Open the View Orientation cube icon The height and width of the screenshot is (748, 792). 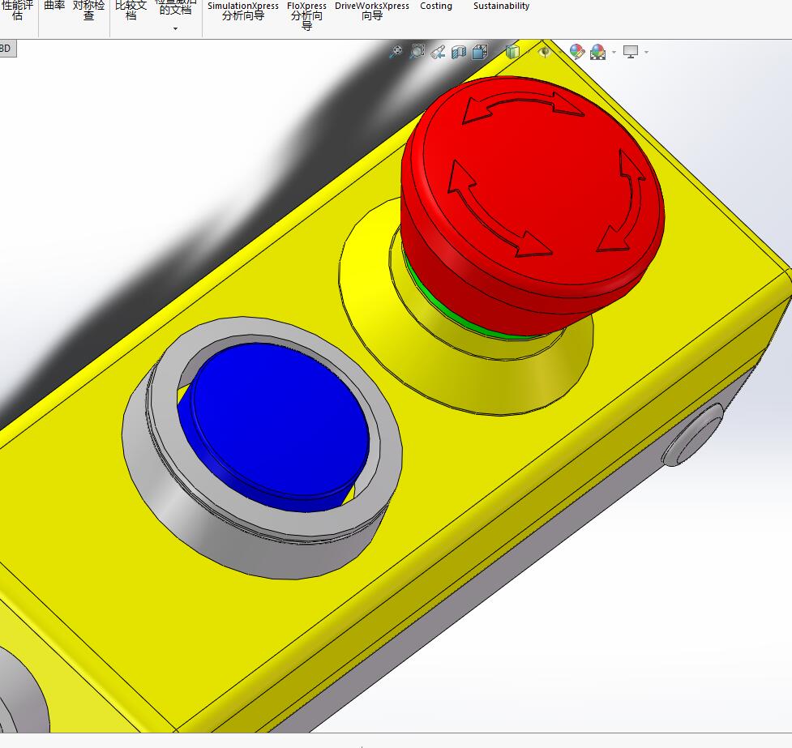point(480,52)
